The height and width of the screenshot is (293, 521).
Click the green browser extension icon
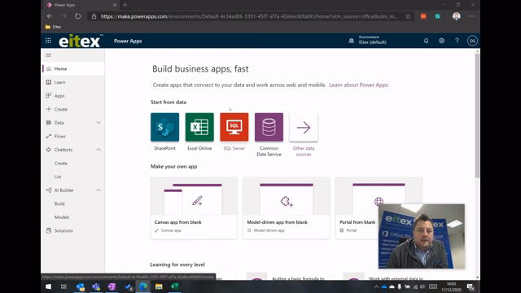pyautogui.click(x=438, y=16)
